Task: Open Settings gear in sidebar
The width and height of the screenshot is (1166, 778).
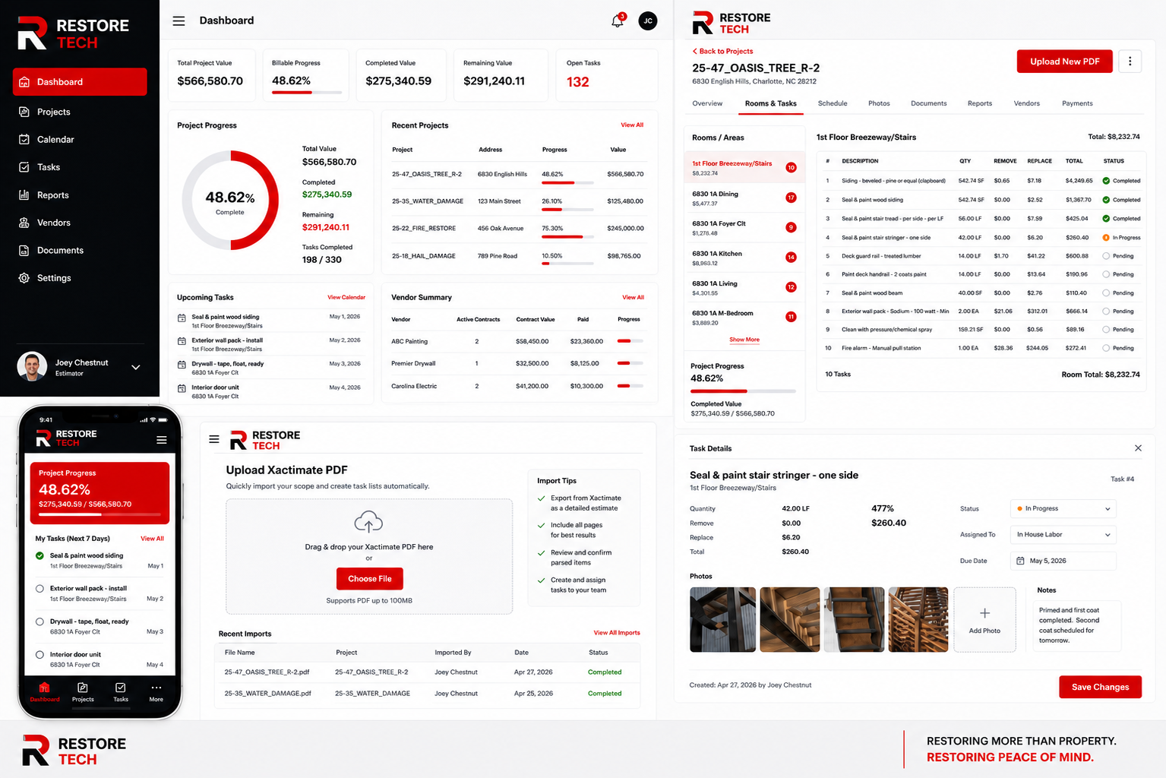Action: pyautogui.click(x=24, y=278)
